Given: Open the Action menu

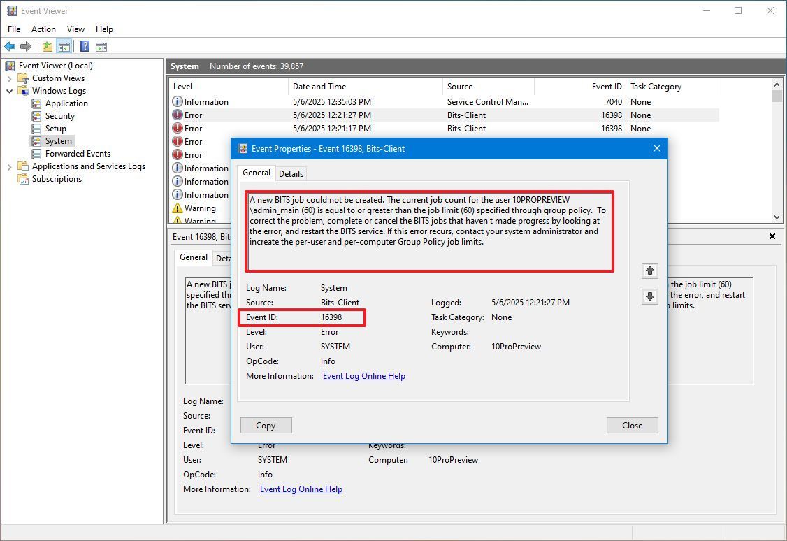Looking at the screenshot, I should (x=43, y=29).
